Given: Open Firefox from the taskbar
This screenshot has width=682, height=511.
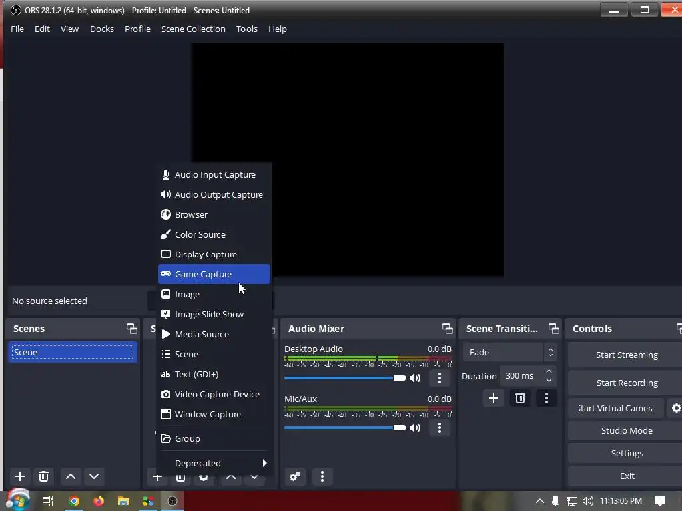Looking at the screenshot, I should coord(99,501).
